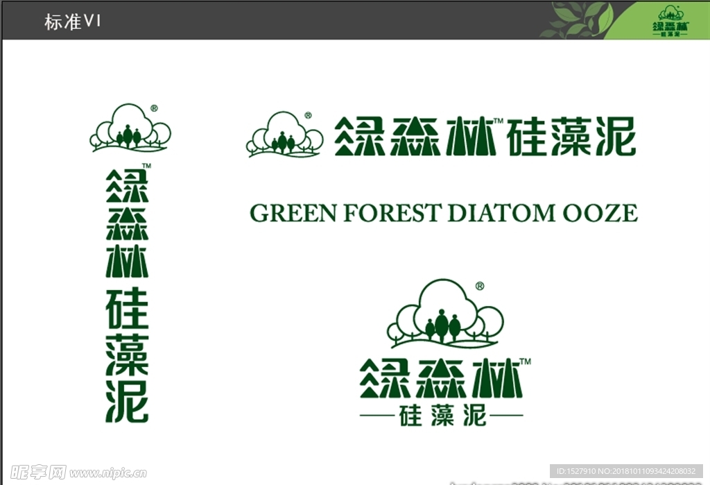Click the ® symbol on the left tree logo
The height and width of the screenshot is (485, 710).
[x=154, y=110]
